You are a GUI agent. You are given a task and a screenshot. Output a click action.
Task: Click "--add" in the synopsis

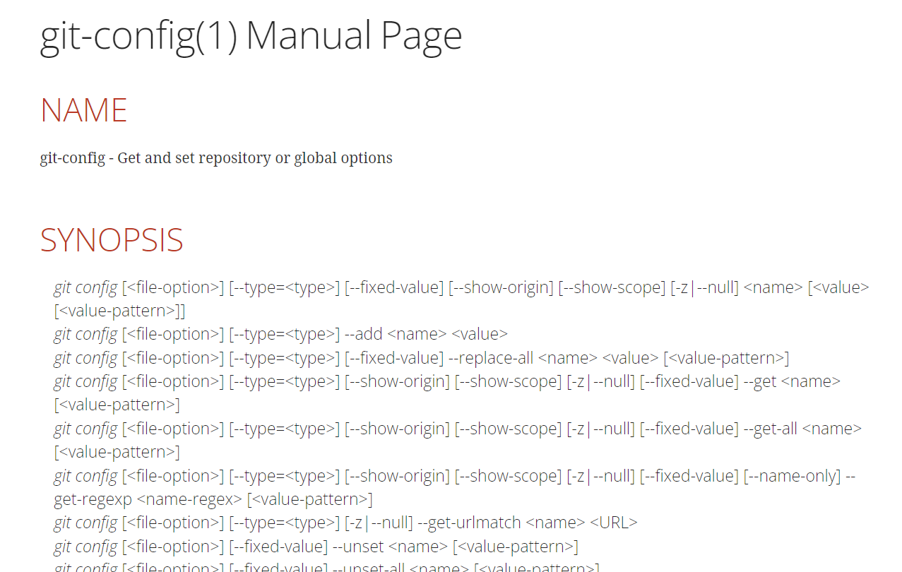click(x=364, y=334)
